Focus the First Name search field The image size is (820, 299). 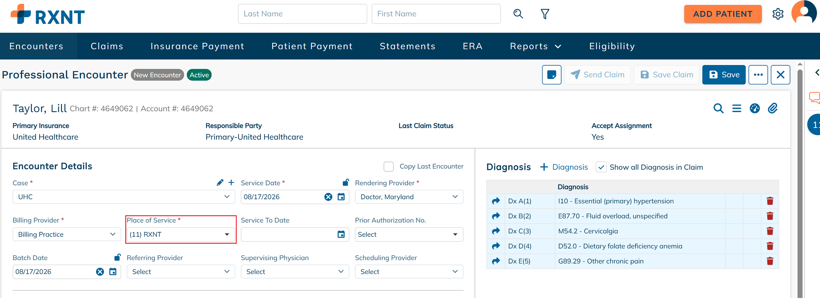coord(436,14)
